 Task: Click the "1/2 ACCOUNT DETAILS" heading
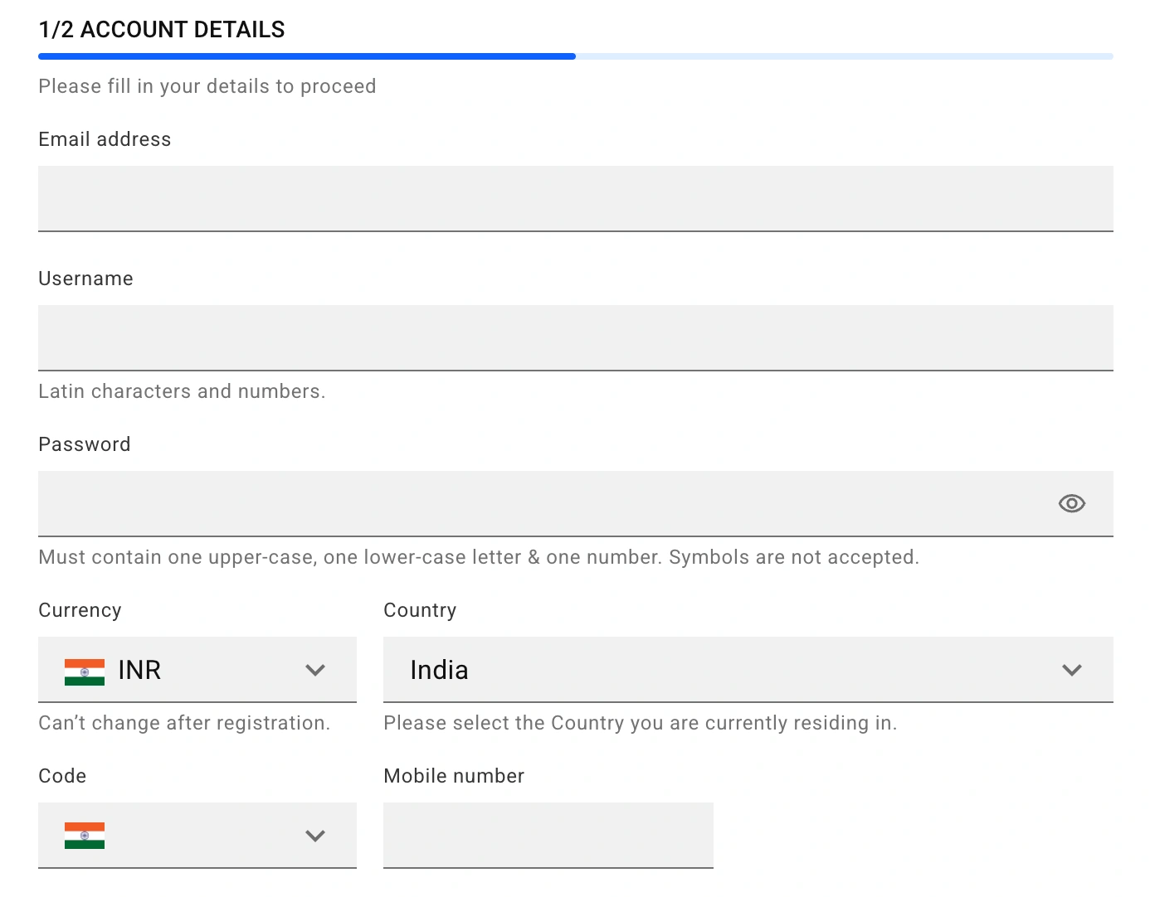pyautogui.click(x=162, y=30)
